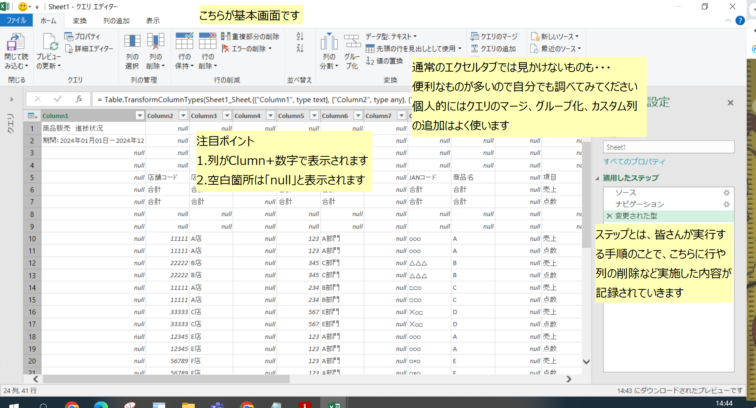Click the すべてのプロパティ link
This screenshot has width=756, height=408.
[634, 161]
